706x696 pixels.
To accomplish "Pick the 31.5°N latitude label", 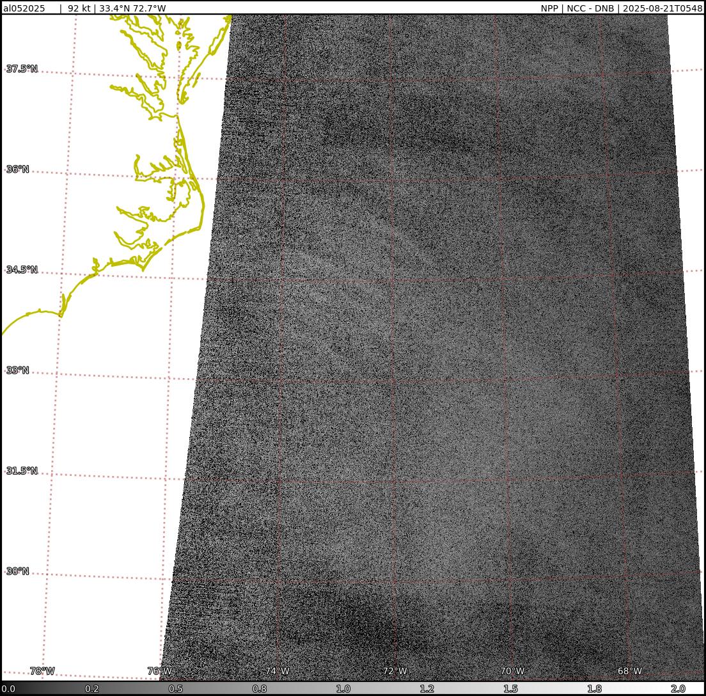I will coord(22,471).
